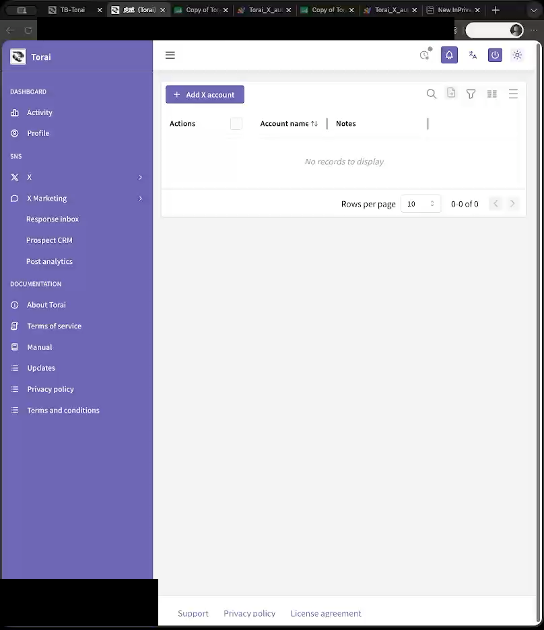Viewport: 544px width, 630px height.
Task: Close the first Copy of Torai tab
Action: 226,10
